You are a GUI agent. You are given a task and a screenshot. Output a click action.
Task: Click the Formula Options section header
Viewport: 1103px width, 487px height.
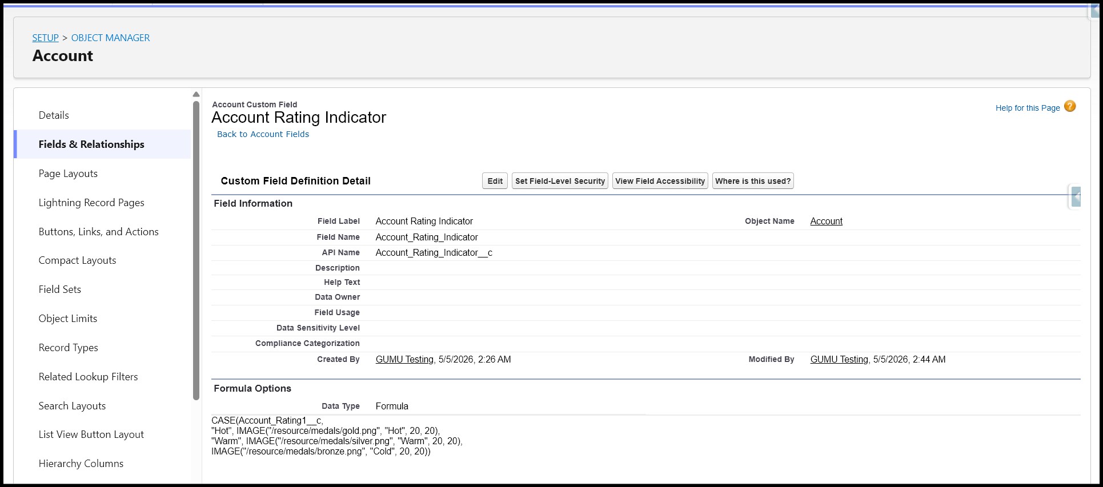[252, 388]
